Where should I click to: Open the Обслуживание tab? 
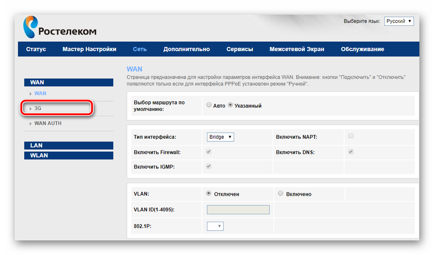[x=362, y=49]
